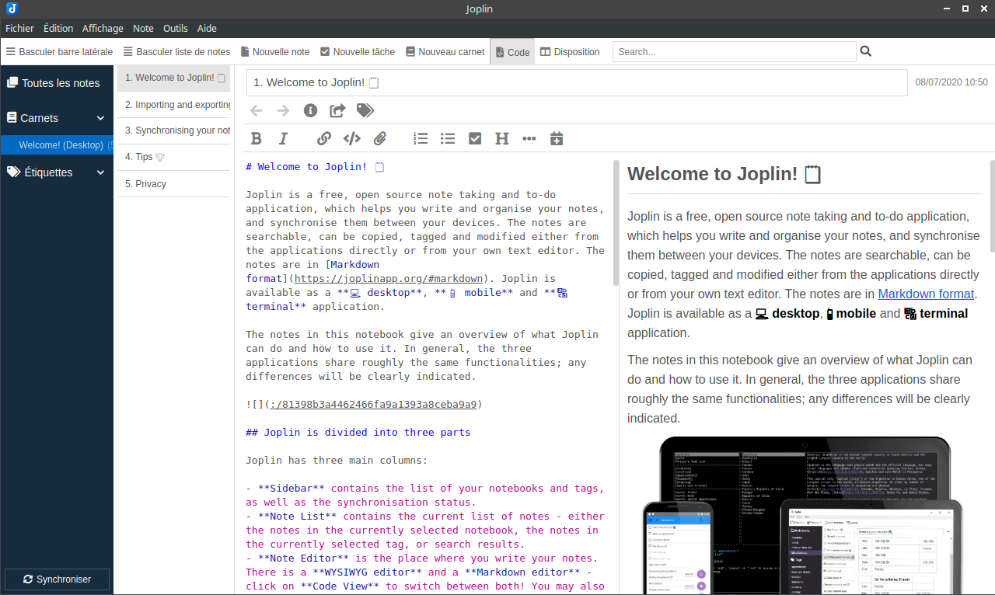Toggle bold formatting in the editor toolbar
The height and width of the screenshot is (595, 995).
pos(256,138)
